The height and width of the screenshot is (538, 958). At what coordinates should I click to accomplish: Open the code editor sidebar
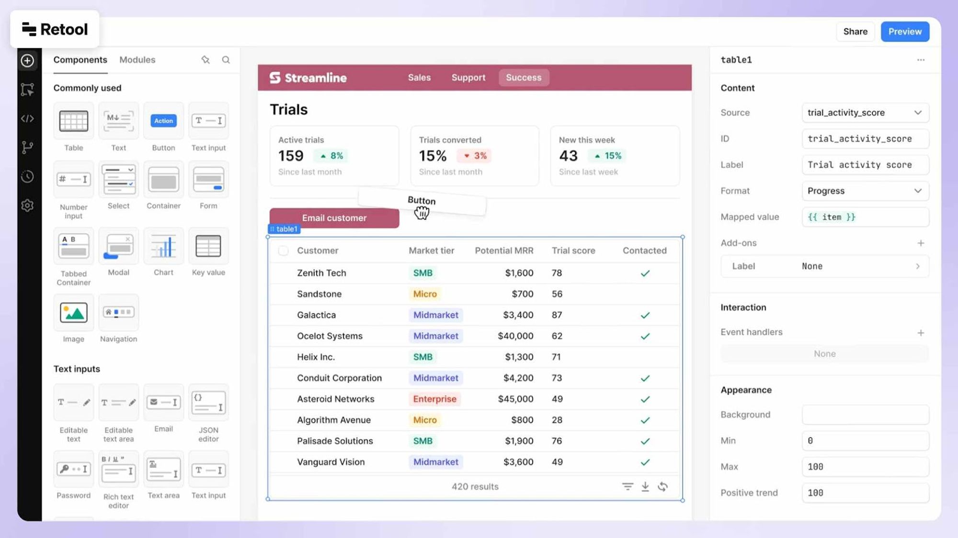27,119
